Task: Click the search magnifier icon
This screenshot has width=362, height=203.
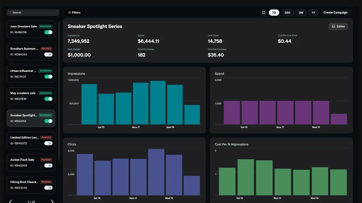Action: coord(11,13)
